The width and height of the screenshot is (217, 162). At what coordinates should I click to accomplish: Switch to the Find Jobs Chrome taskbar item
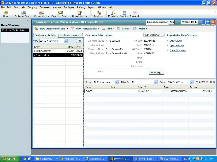(x=70, y=159)
